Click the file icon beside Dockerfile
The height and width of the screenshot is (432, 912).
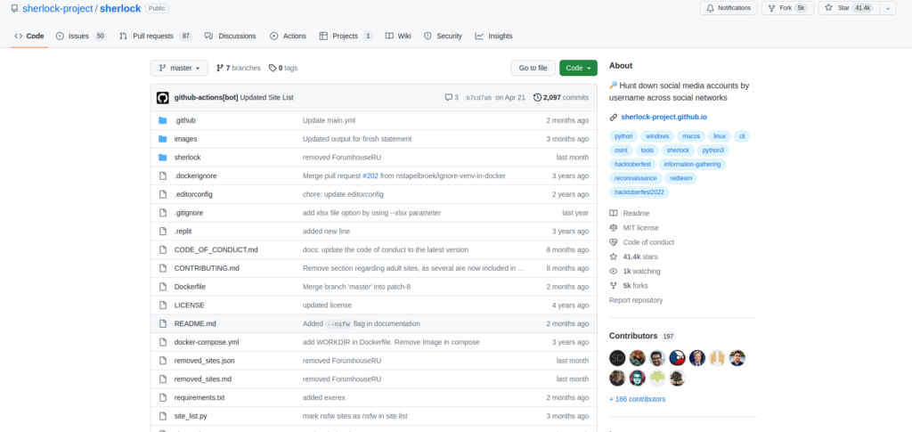163,287
